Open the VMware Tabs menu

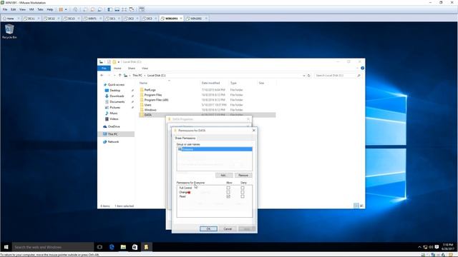click(40, 9)
